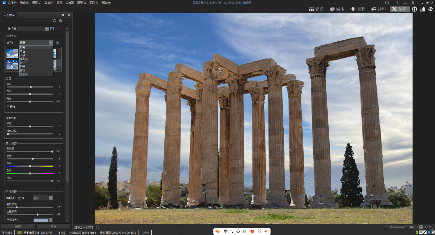Select 夜空 from the category dropdown list
435x235 pixels.
(23, 63)
